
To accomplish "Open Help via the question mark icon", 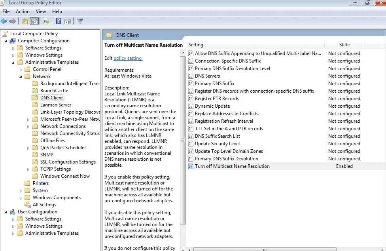I will tap(59, 21).
